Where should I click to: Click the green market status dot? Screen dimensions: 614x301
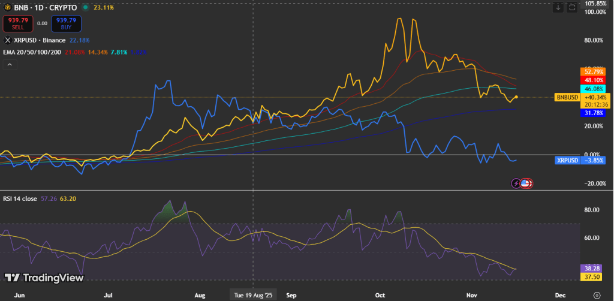pos(85,7)
